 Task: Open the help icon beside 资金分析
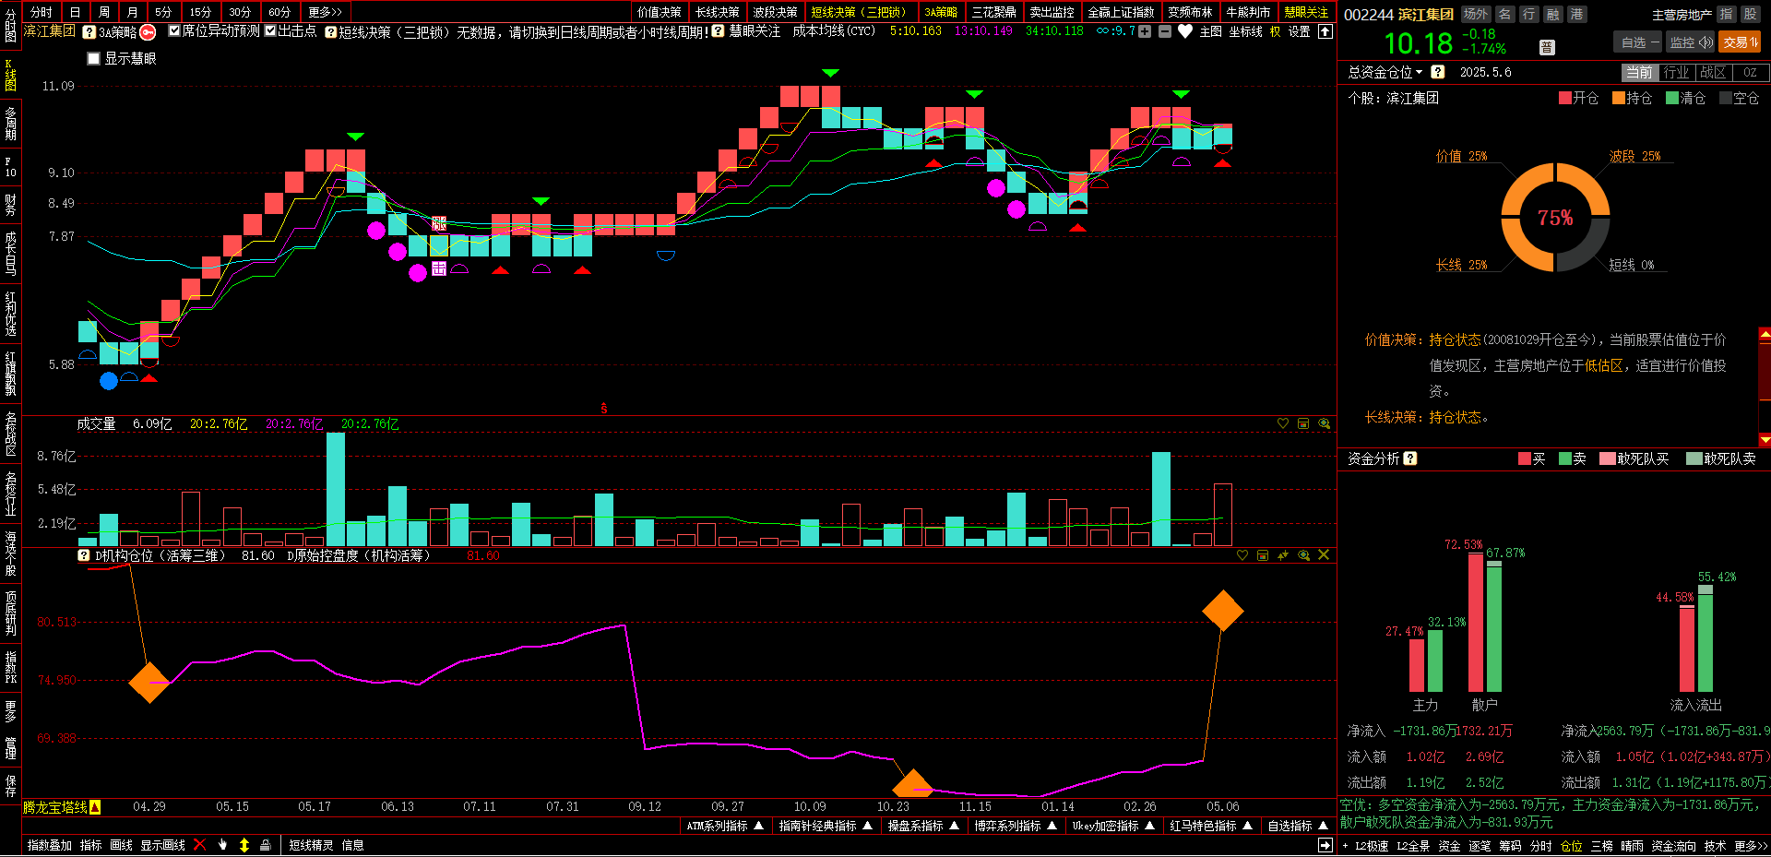tap(1410, 458)
